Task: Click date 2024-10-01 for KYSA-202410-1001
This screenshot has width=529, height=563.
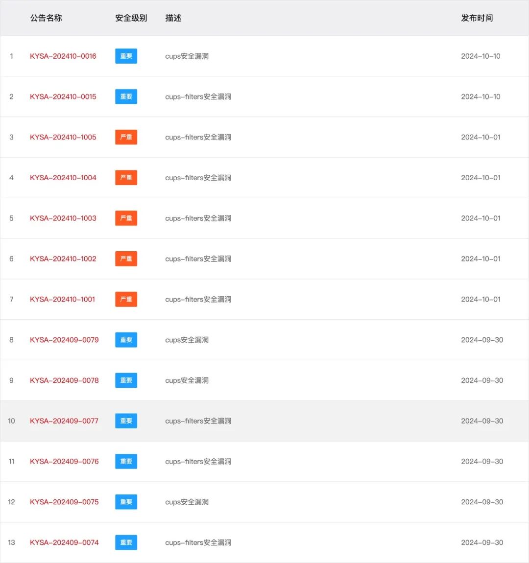Action: pos(481,300)
